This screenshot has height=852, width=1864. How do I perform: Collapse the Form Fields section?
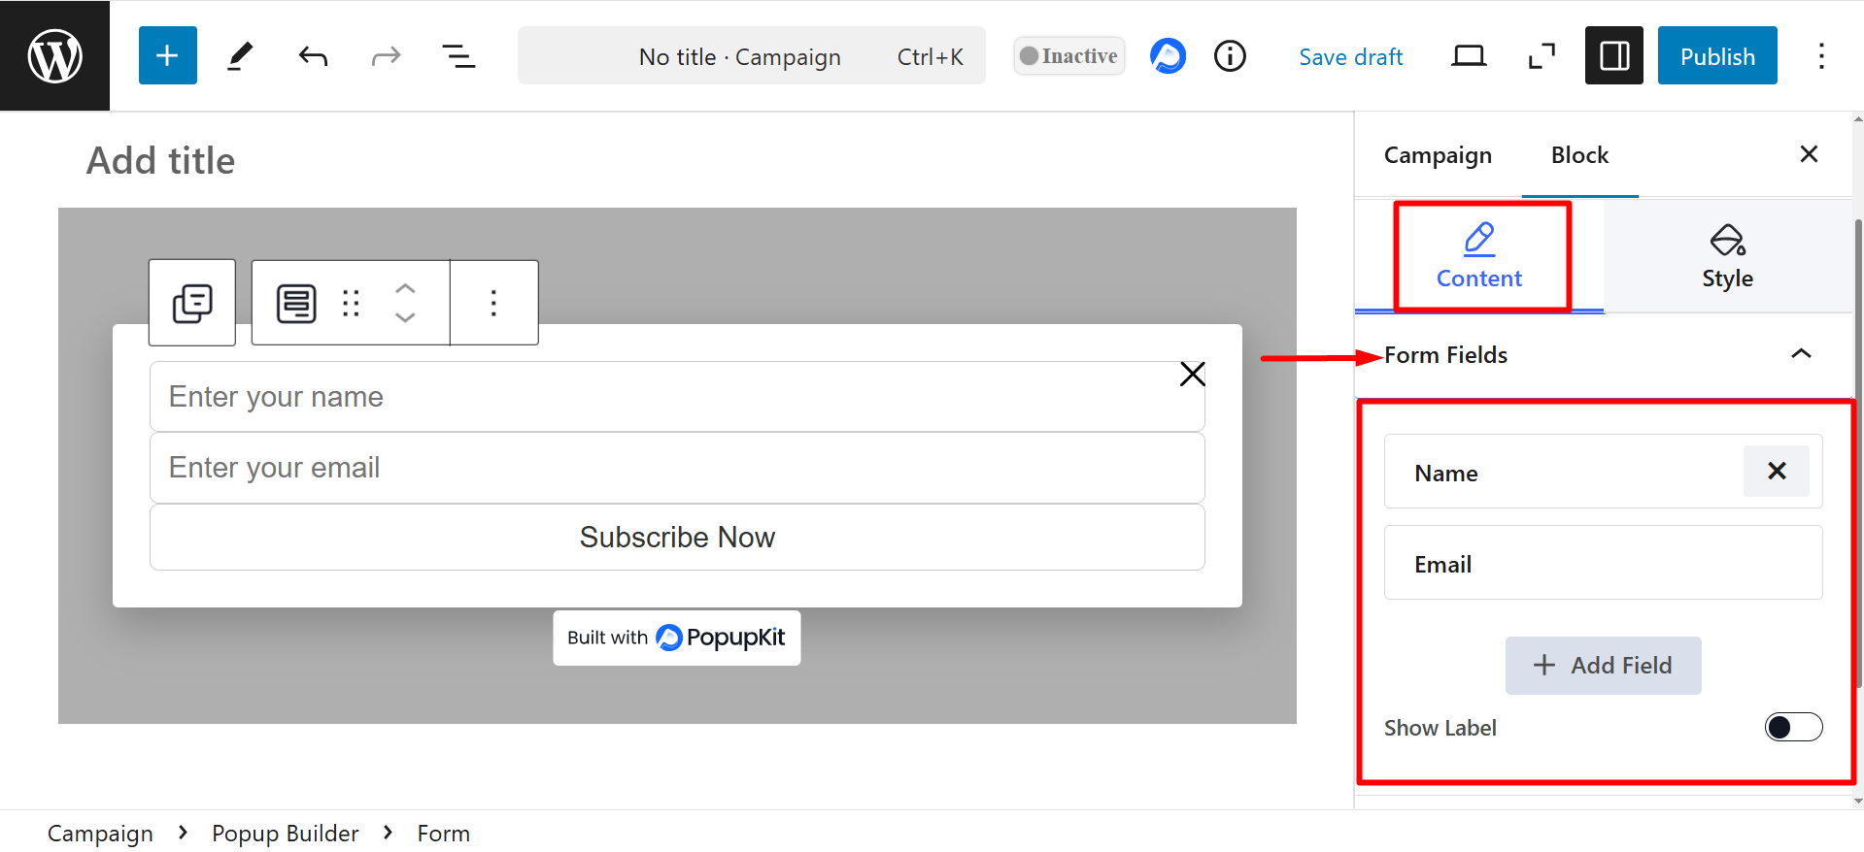click(1800, 354)
